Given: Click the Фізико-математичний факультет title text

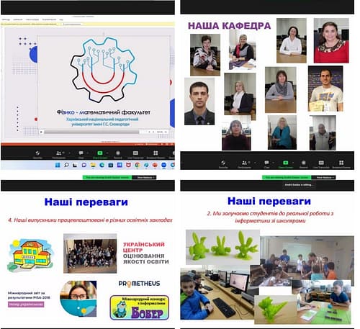Looking at the screenshot, I should tap(103, 112).
